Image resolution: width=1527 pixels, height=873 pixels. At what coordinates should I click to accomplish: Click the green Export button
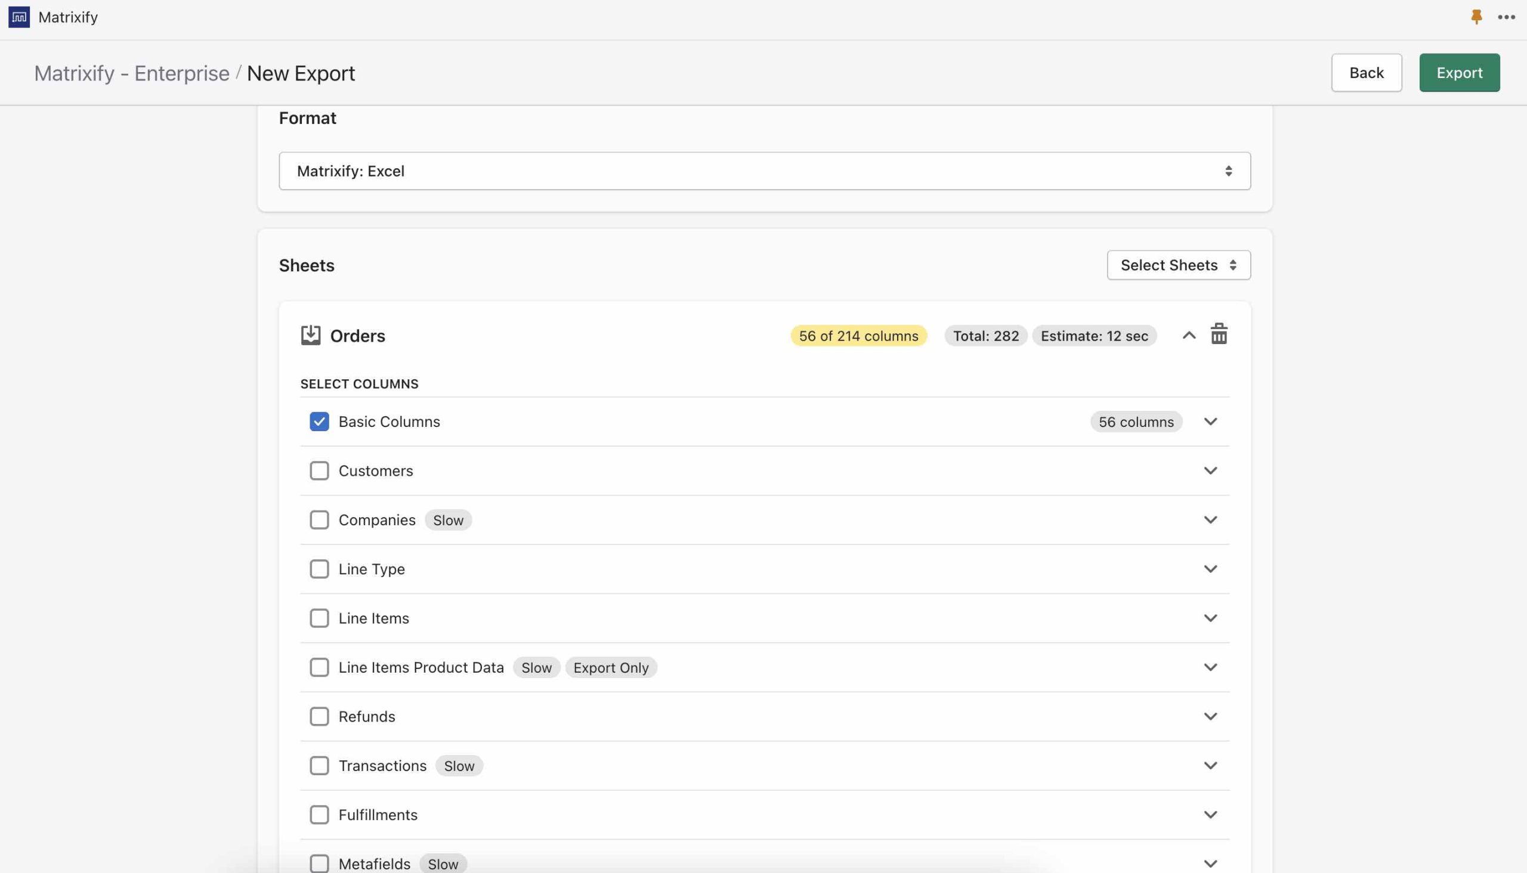point(1458,73)
